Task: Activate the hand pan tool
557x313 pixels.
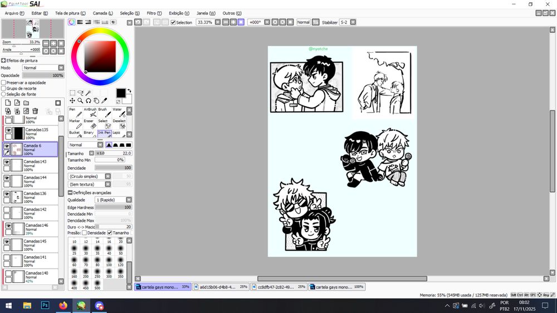Action: coord(96,101)
